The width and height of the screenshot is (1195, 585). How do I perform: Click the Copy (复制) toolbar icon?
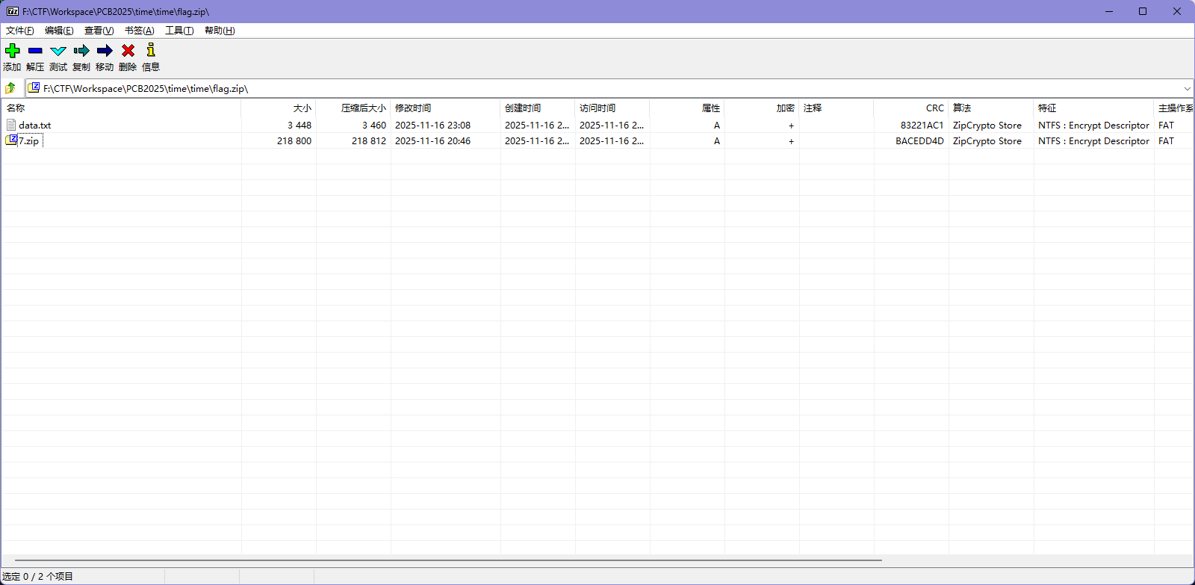pyautogui.click(x=81, y=51)
